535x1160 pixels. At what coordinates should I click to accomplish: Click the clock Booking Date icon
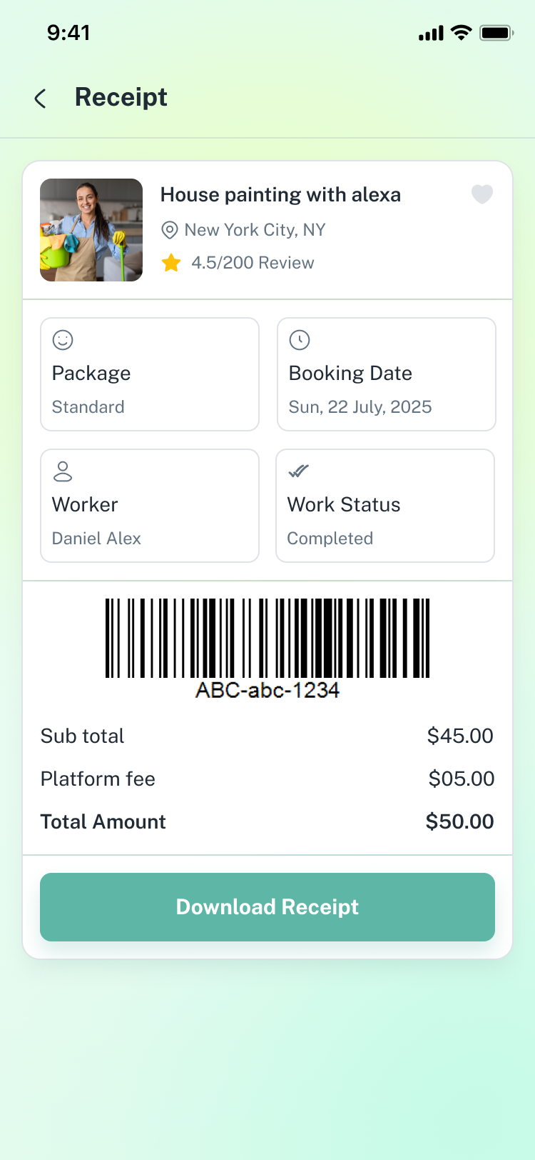click(x=300, y=340)
